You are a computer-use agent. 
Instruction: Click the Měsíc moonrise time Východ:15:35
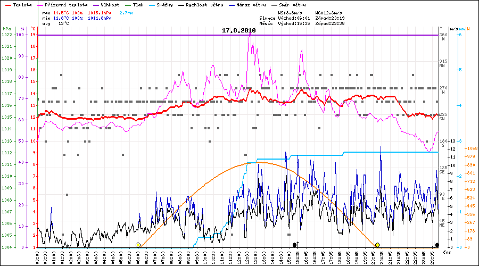[x=294, y=23]
